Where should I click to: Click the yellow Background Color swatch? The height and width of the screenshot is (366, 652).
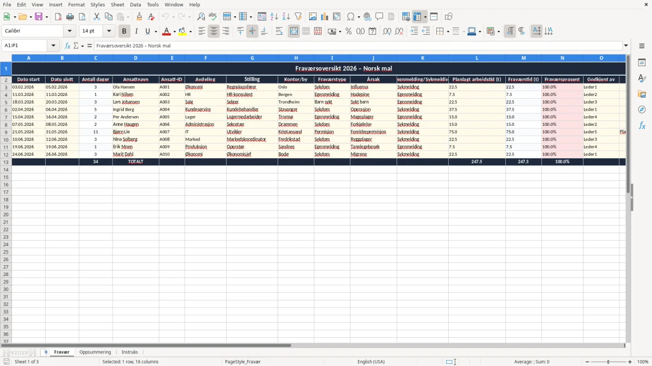(x=182, y=31)
